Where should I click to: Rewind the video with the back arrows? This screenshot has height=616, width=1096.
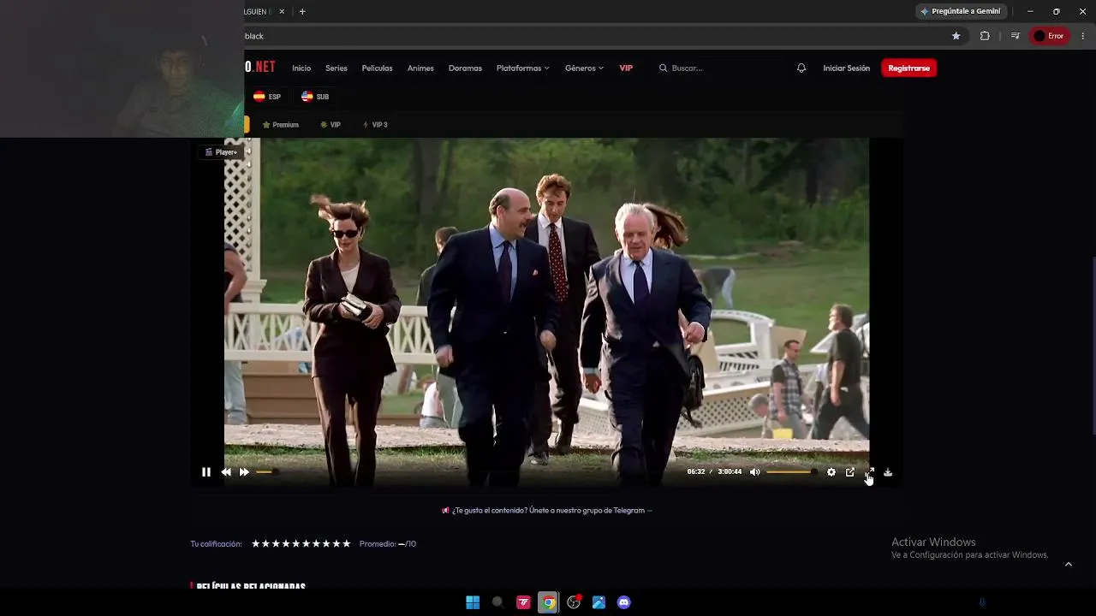click(226, 472)
